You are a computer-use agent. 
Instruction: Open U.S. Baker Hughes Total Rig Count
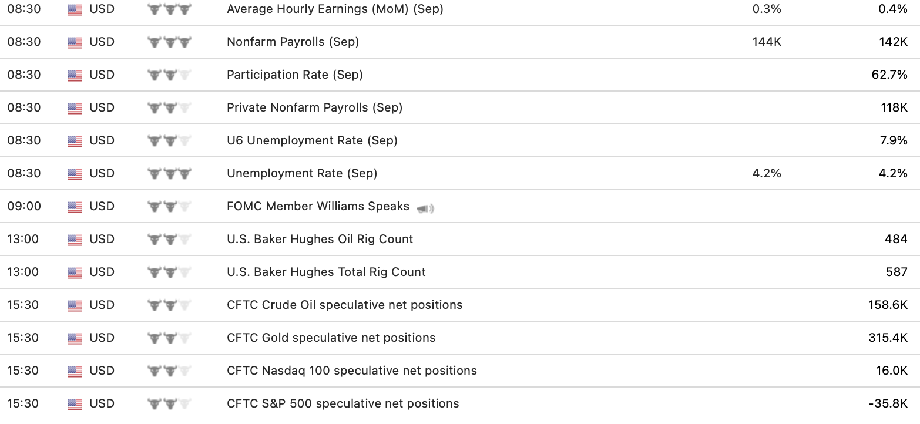point(326,272)
